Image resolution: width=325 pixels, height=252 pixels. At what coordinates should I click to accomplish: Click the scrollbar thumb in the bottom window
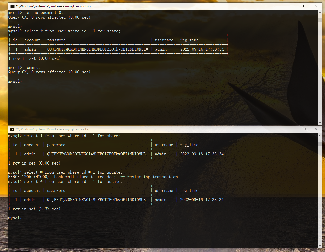[x=320, y=144]
